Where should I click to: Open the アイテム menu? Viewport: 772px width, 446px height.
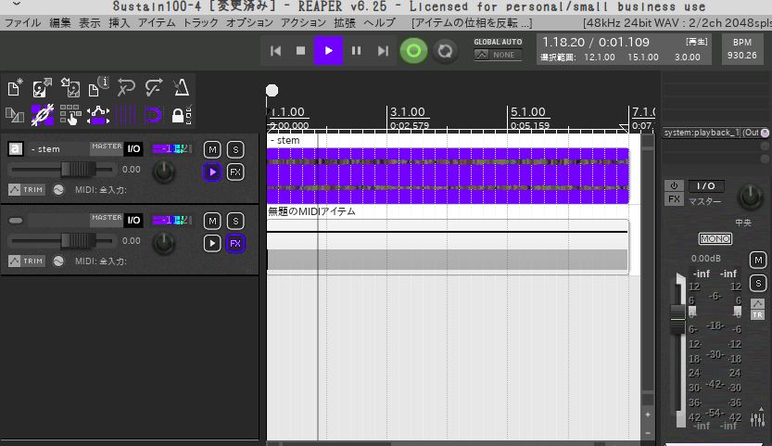click(x=157, y=22)
